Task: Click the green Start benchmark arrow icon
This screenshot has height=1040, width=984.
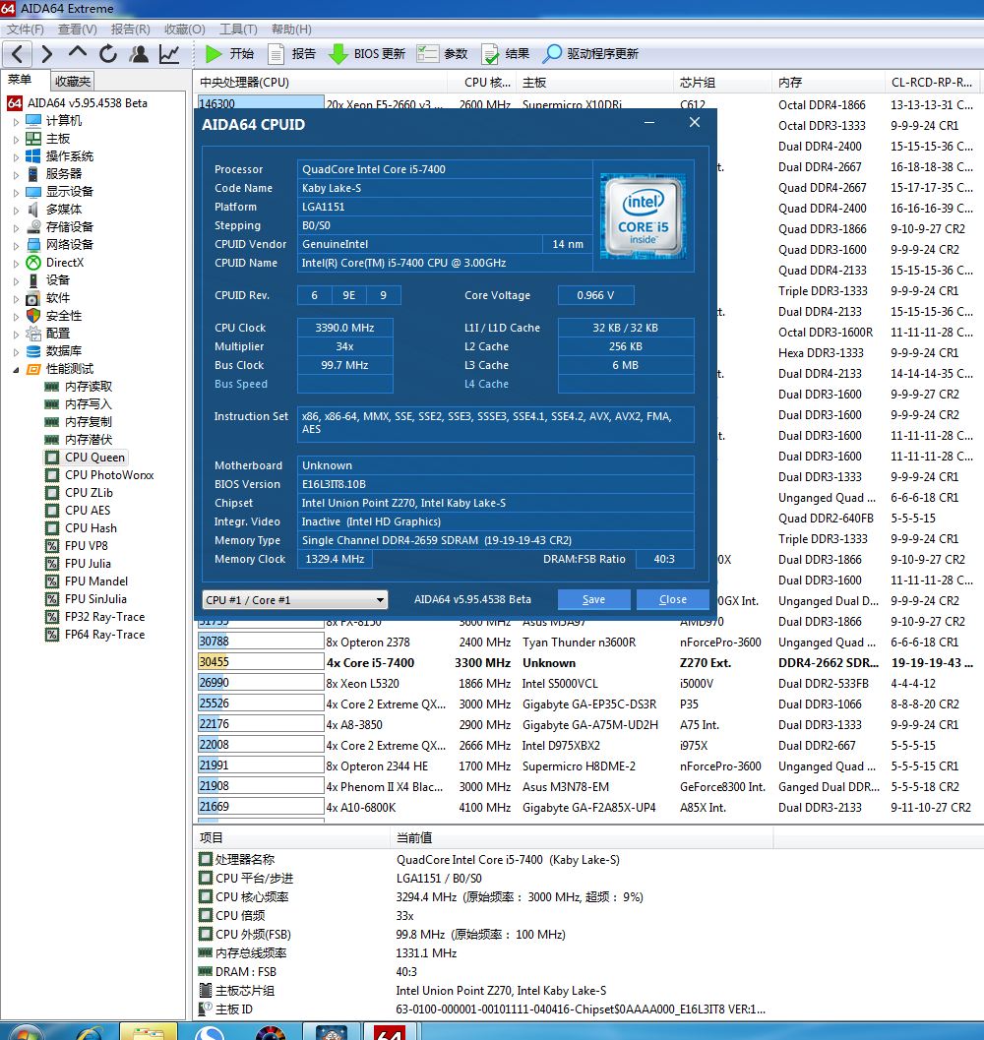Action: click(214, 54)
